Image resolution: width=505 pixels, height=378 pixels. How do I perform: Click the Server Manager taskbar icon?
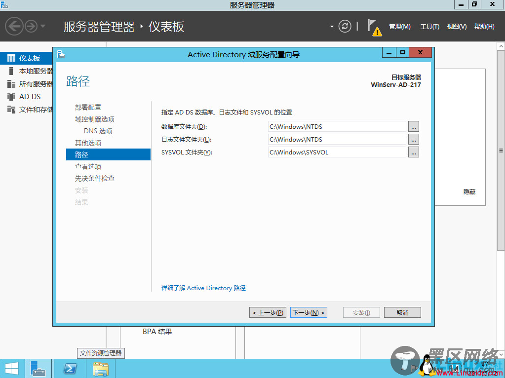tap(38, 369)
